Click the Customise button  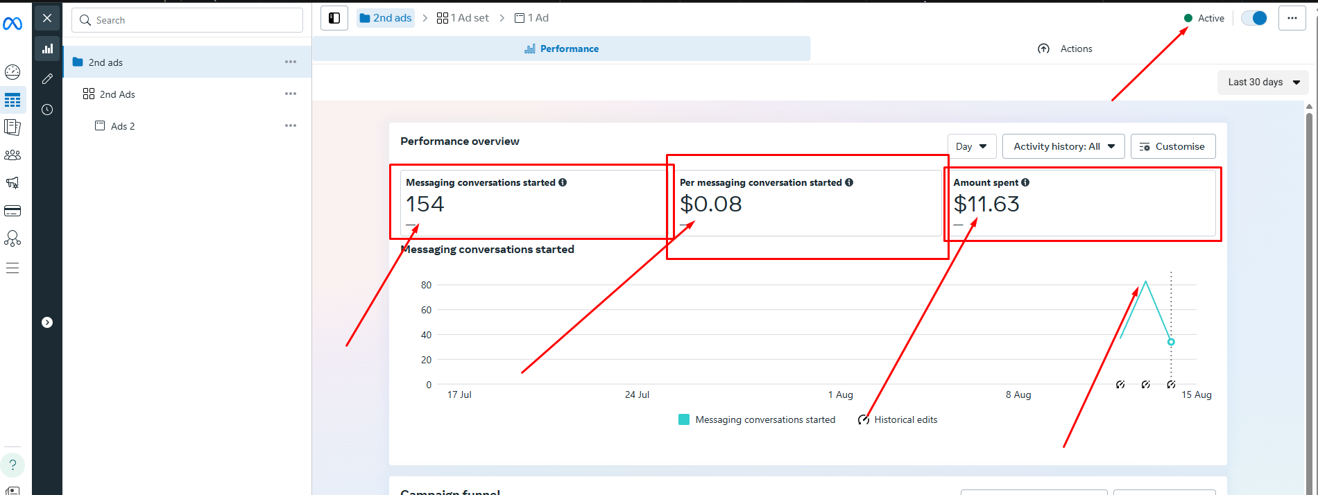(x=1172, y=146)
